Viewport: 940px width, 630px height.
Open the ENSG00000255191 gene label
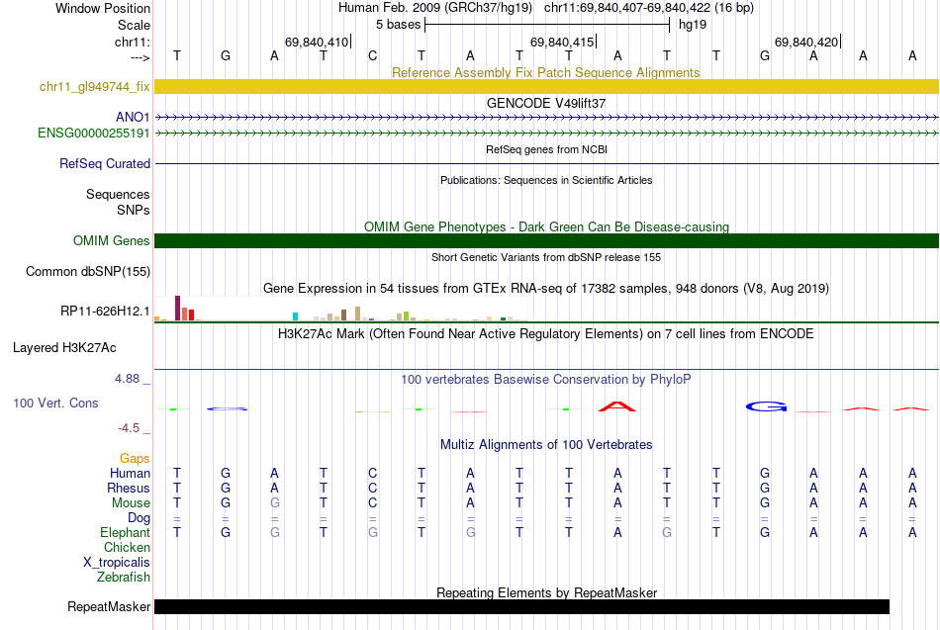(x=94, y=134)
